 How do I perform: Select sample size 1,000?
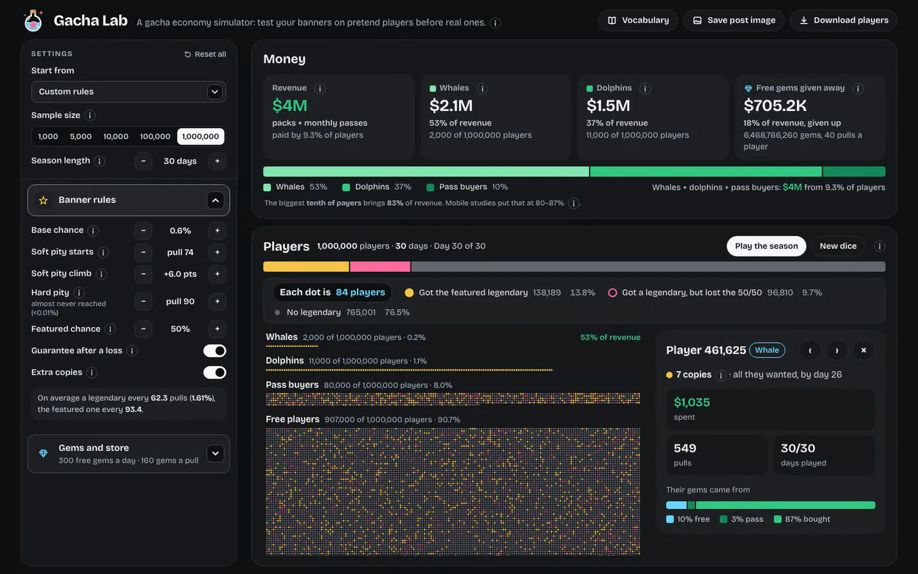pyautogui.click(x=48, y=137)
